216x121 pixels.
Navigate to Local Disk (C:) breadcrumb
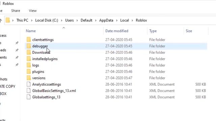coord(47,20)
